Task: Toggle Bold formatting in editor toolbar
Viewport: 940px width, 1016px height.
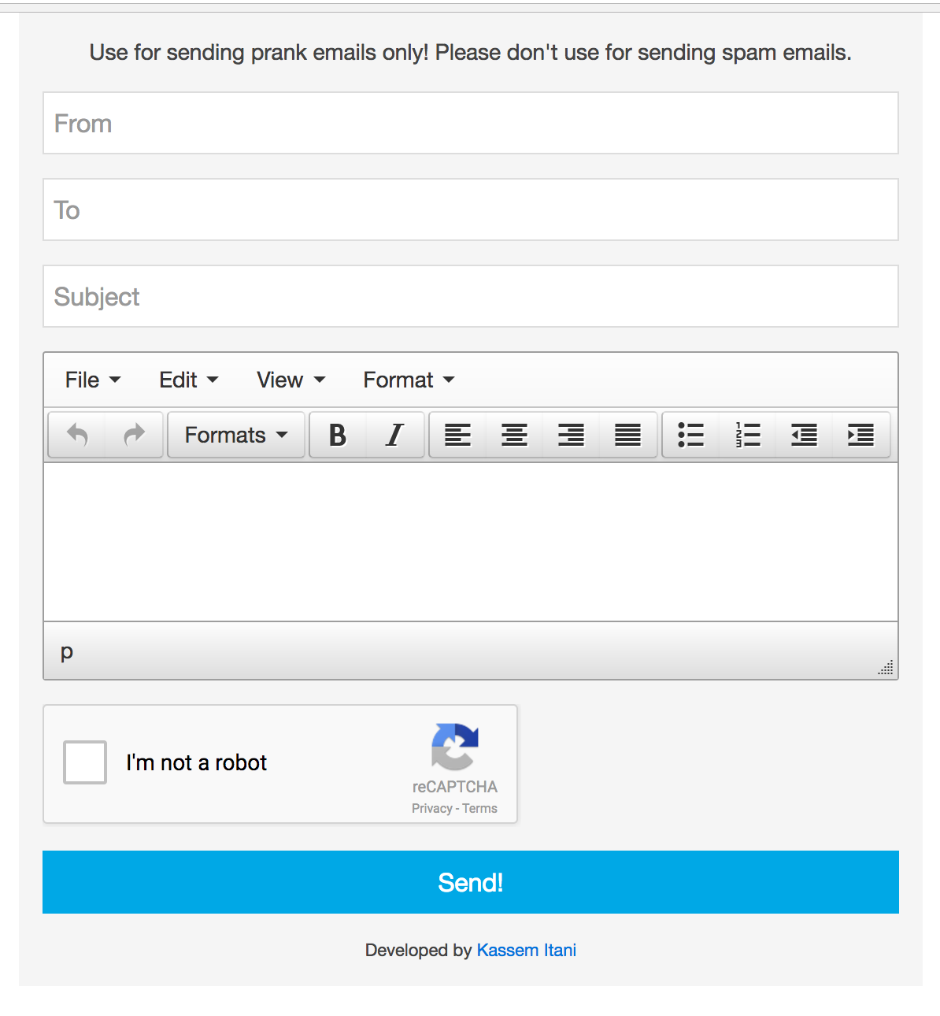Action: (x=338, y=435)
